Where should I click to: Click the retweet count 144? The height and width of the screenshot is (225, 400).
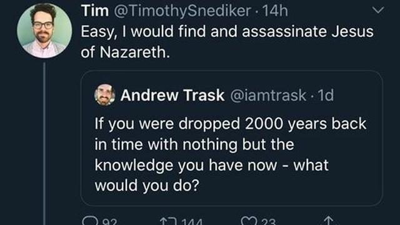coord(192,222)
